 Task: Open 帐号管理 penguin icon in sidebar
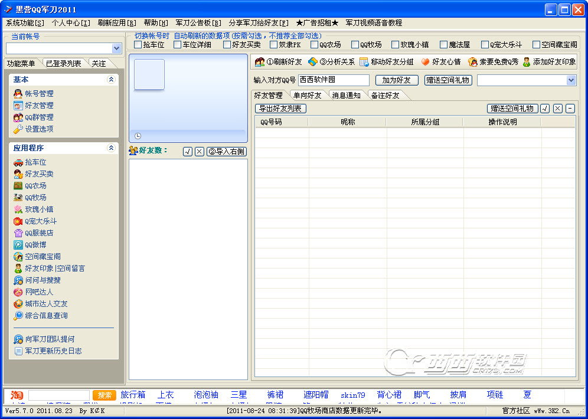(18, 93)
